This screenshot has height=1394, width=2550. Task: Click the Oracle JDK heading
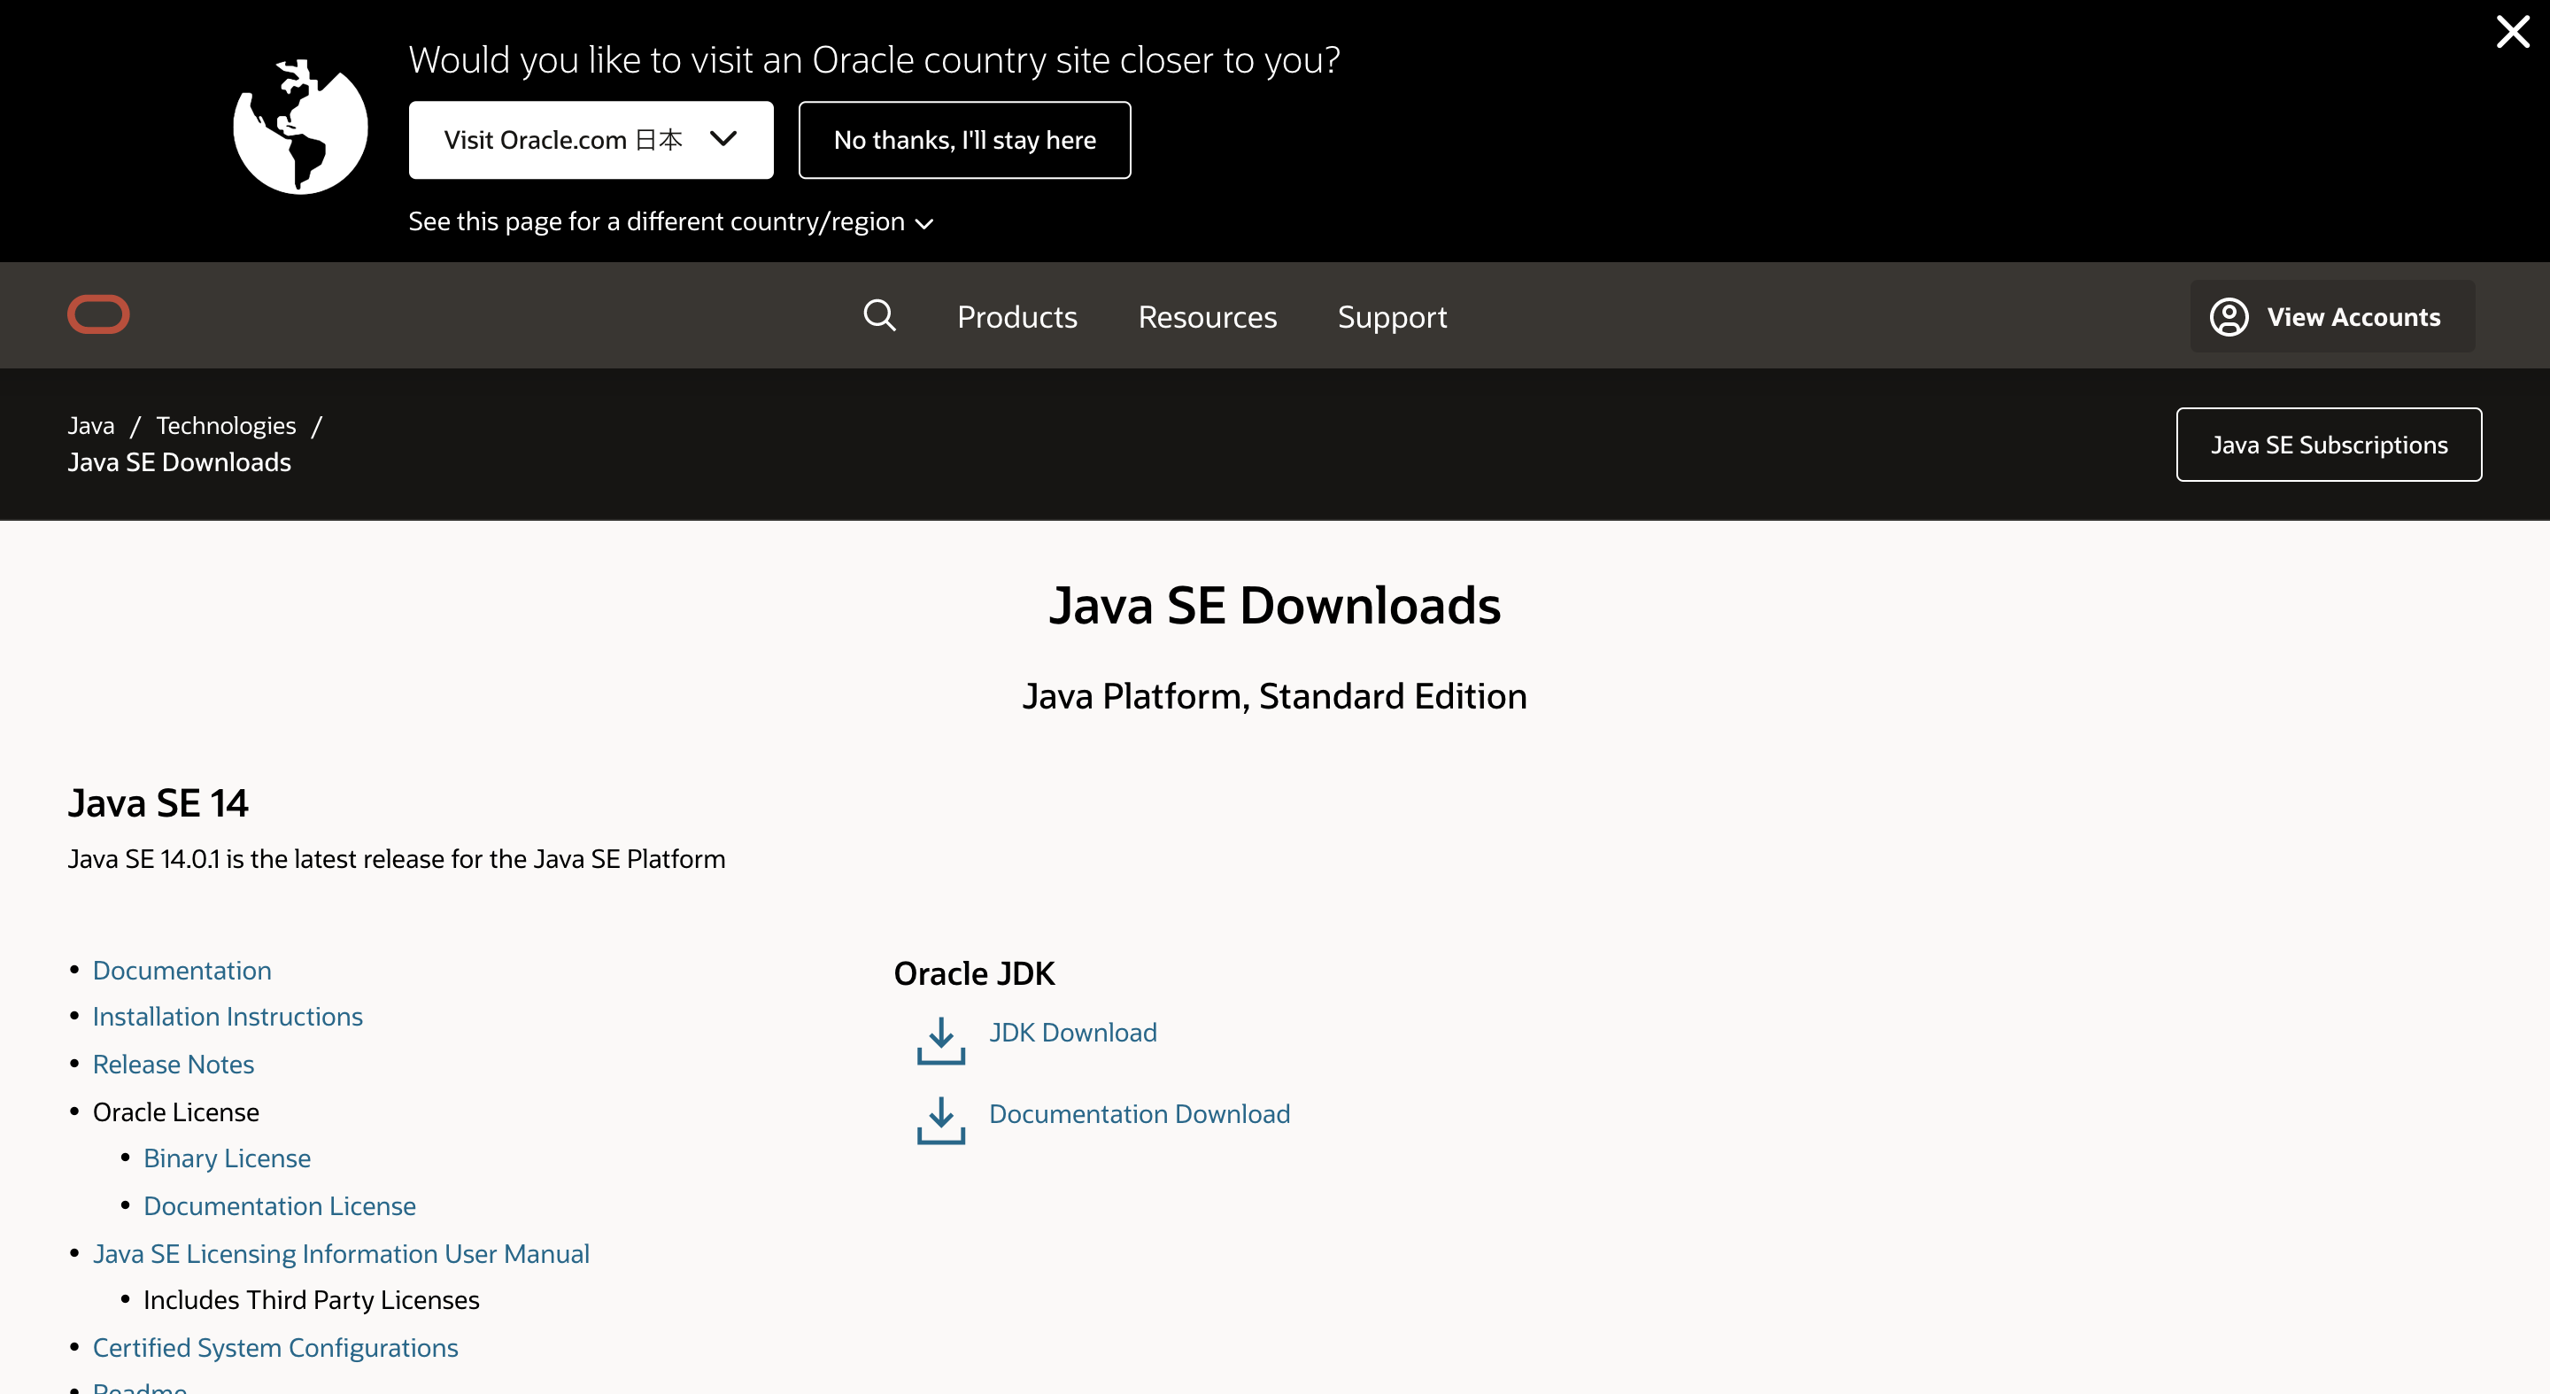tap(973, 973)
